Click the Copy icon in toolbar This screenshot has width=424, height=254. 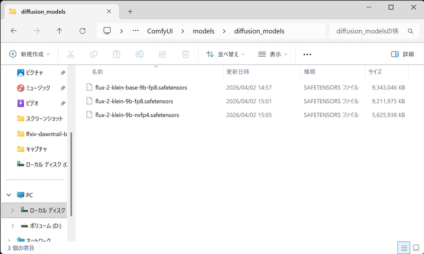click(x=94, y=55)
